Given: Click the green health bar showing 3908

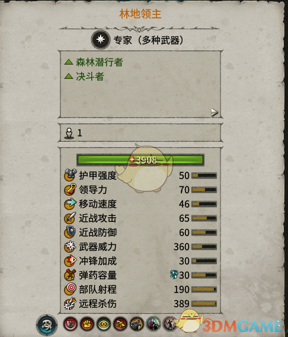Looking at the screenshot, I should [x=140, y=160].
